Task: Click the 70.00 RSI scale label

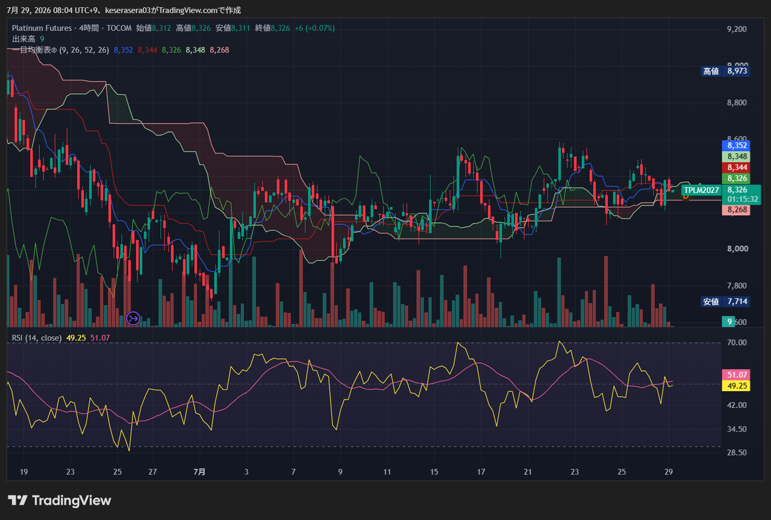Action: coord(737,343)
